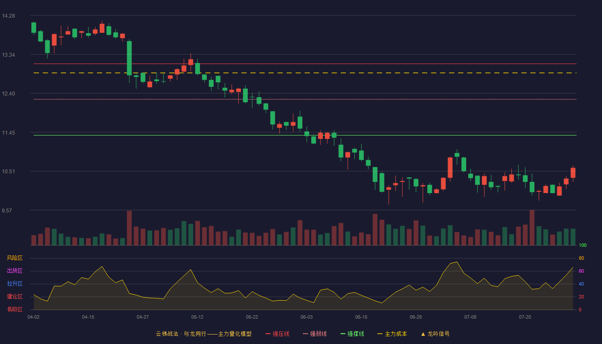Viewport: 602px width, 344px height.
Task: Click the red 强压线 legend line marker
Action: (268, 334)
